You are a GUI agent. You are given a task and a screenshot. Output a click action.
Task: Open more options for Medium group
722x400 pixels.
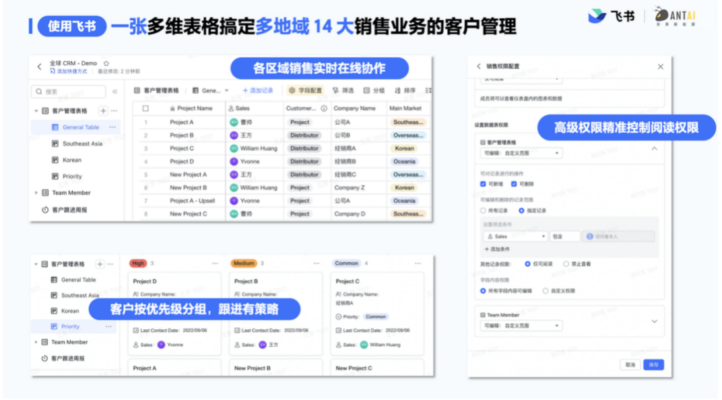tap(317, 264)
